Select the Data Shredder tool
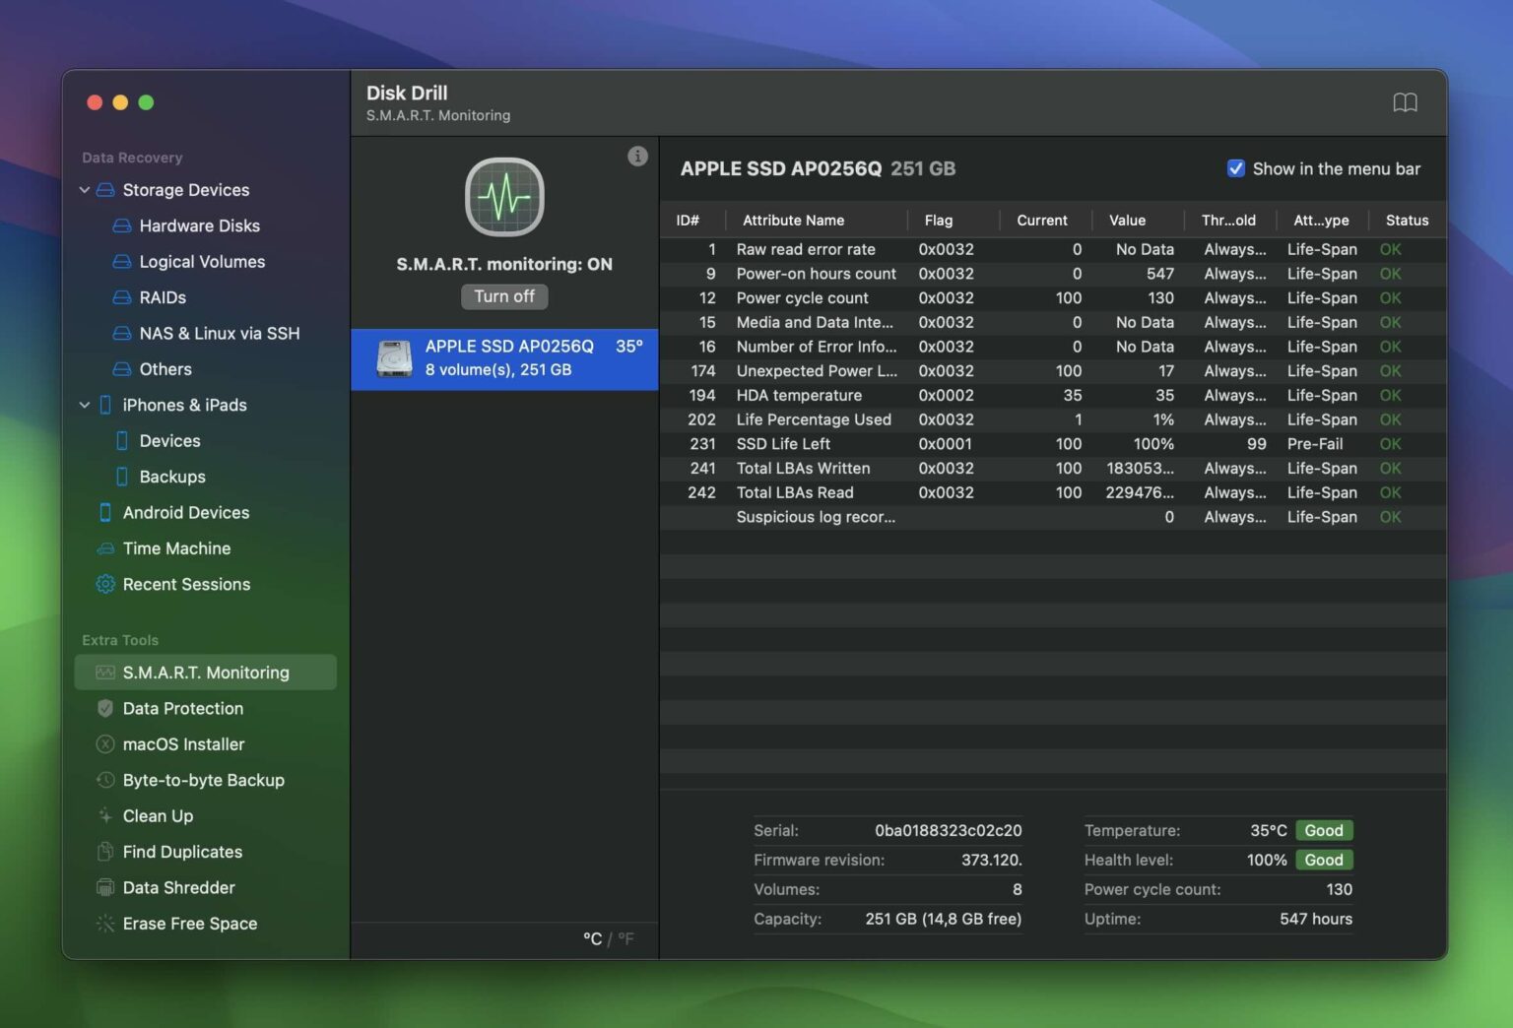Image resolution: width=1513 pixels, height=1028 pixels. [177, 887]
